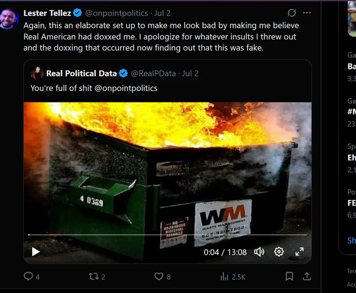356x293 pixels.
Task: Play the dumpster fire video
Action: coord(36,252)
